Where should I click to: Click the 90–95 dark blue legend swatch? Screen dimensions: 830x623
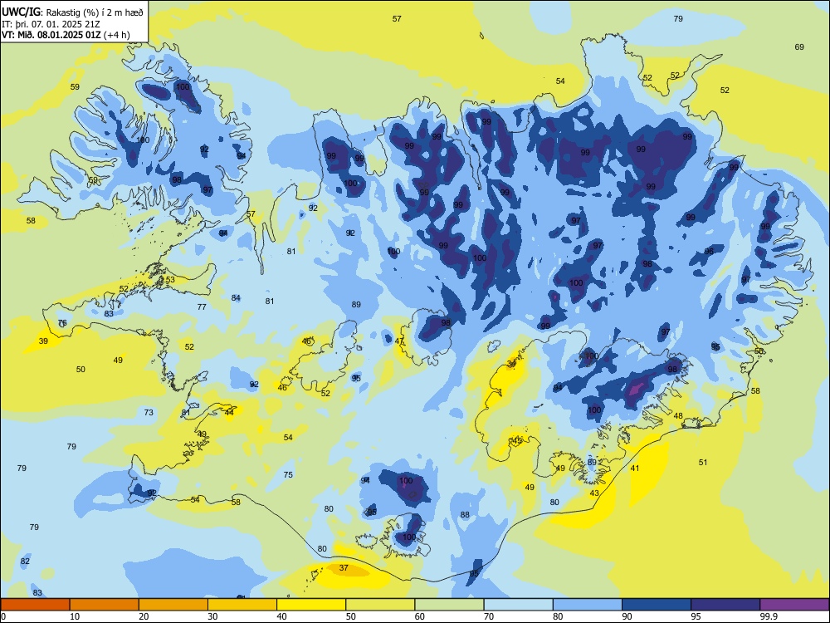(657, 605)
